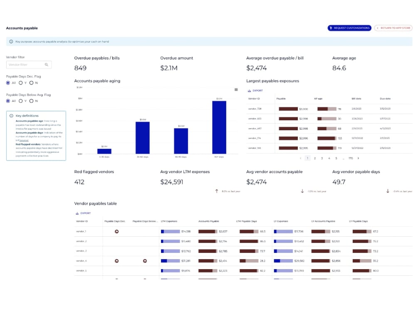
Task: Click the info icon beside Key definitions
Action: pyautogui.click(x=11, y=115)
